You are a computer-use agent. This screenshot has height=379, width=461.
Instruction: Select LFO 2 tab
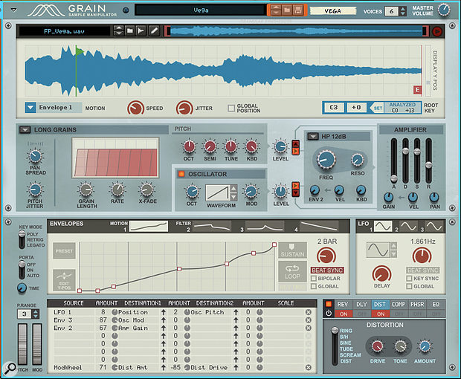[409, 226]
